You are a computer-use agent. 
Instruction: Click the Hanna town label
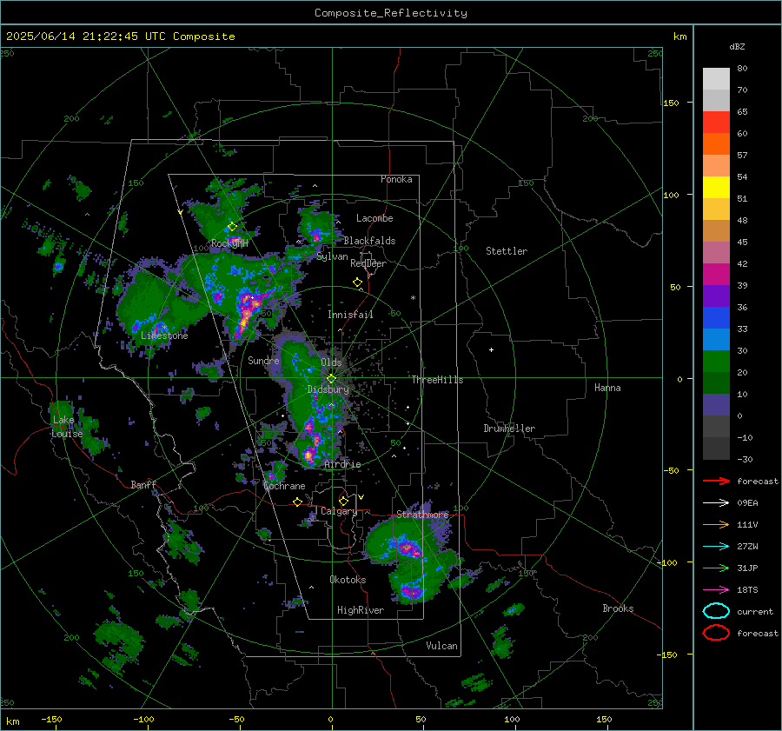coord(607,388)
